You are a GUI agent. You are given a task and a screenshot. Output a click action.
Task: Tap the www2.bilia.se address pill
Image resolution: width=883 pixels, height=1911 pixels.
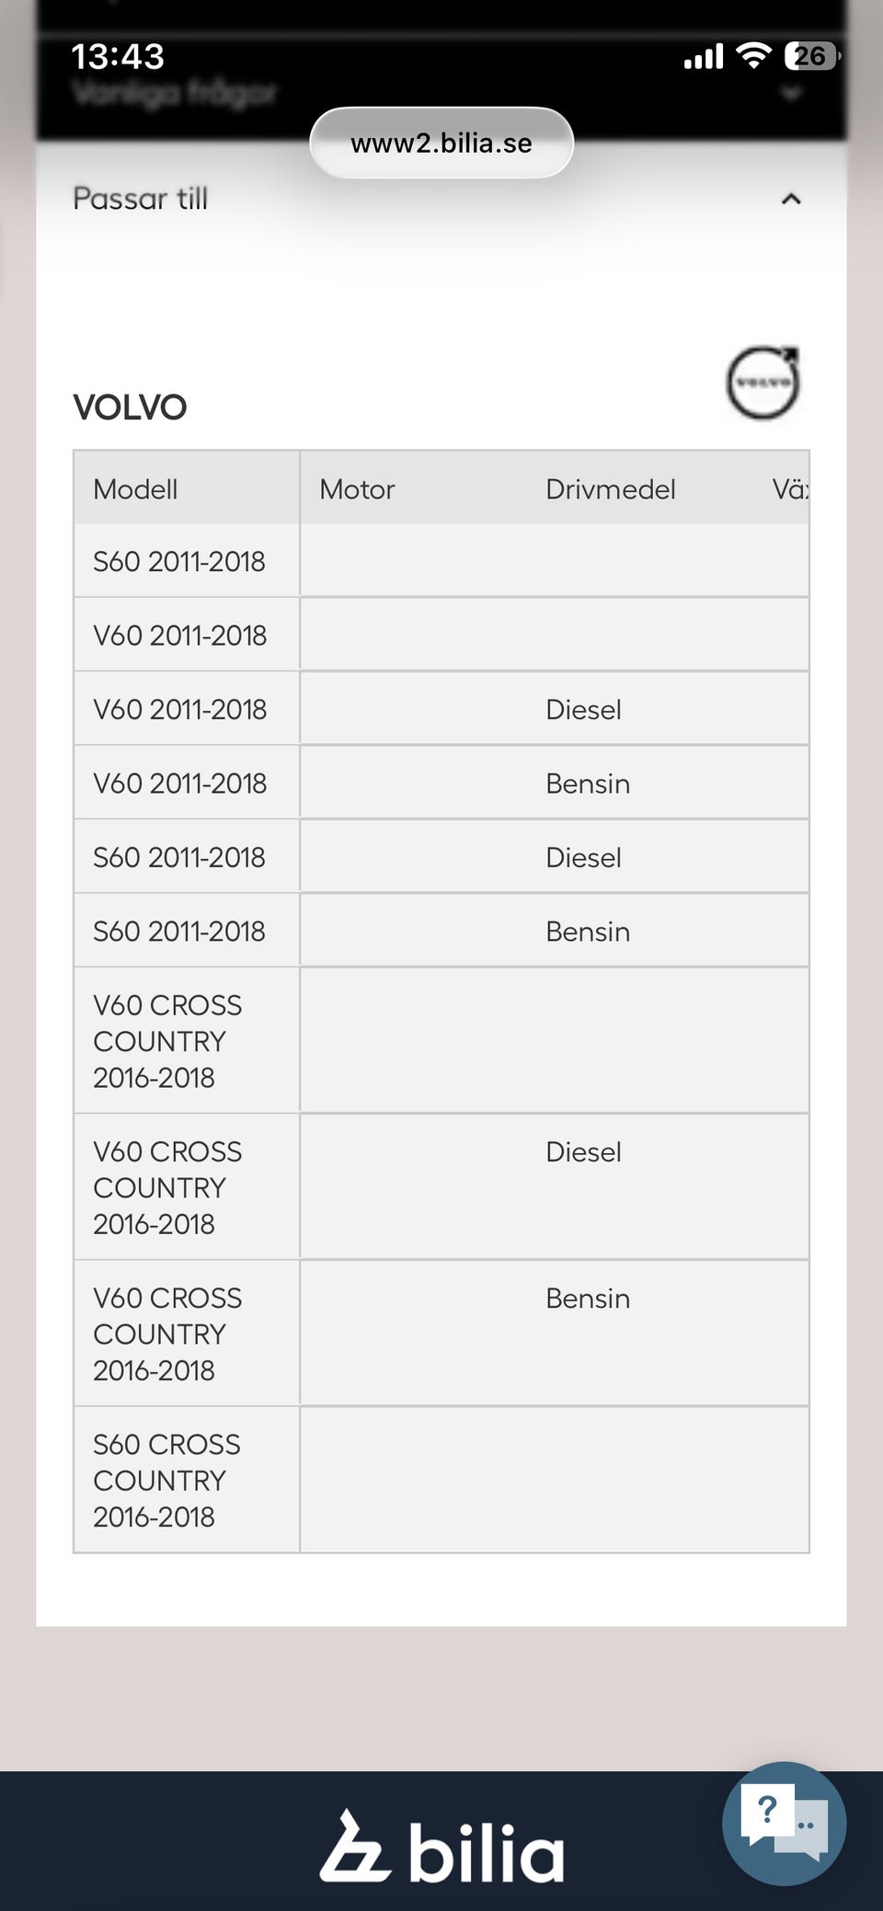click(441, 143)
